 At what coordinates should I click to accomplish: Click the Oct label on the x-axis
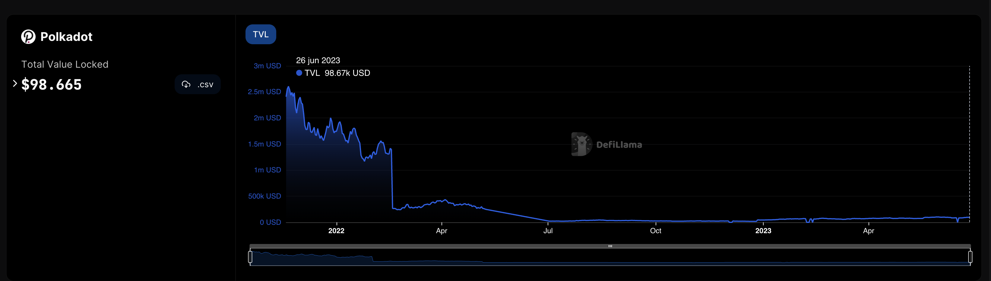pos(656,231)
